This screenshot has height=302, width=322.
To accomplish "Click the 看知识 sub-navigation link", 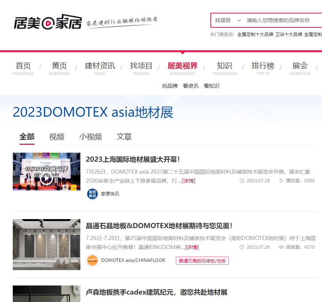I will (x=212, y=86).
